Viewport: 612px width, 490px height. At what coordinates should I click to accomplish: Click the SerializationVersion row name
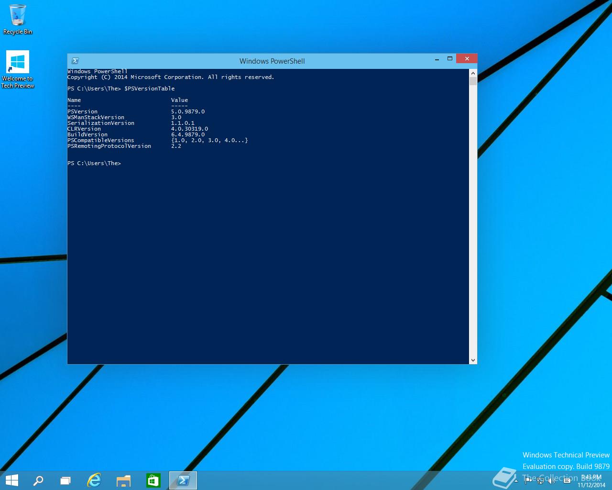[x=101, y=123]
